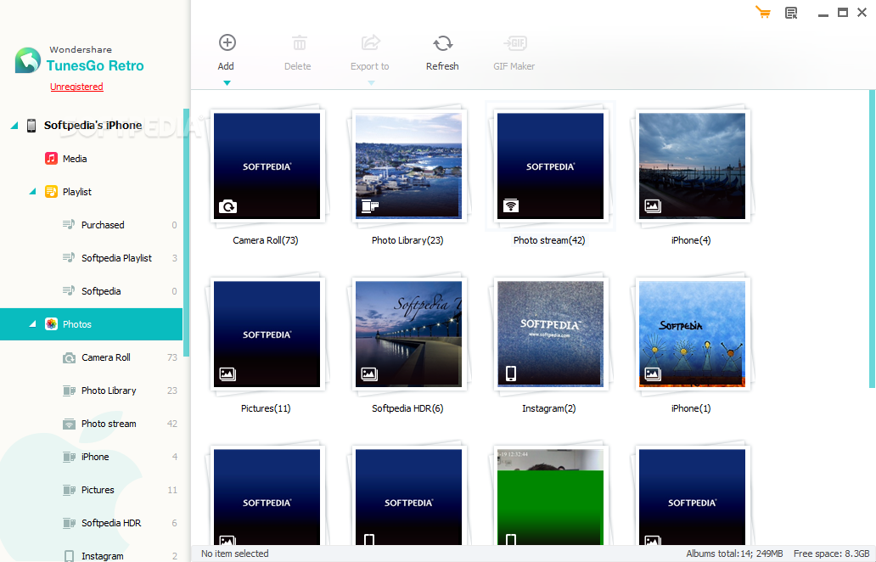
Task: Click the yellow Playlist icon
Action: point(51,192)
